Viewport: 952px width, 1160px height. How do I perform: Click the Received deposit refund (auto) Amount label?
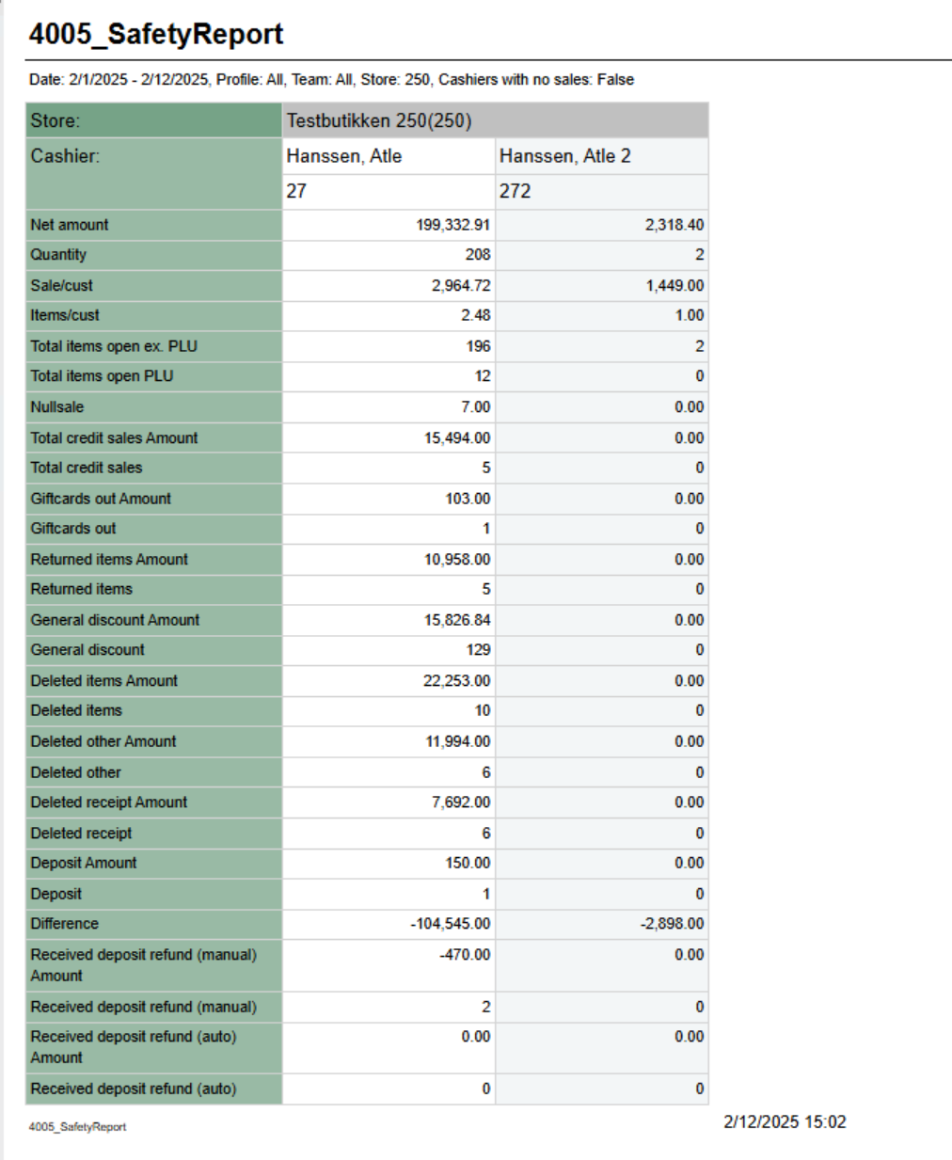(133, 1047)
